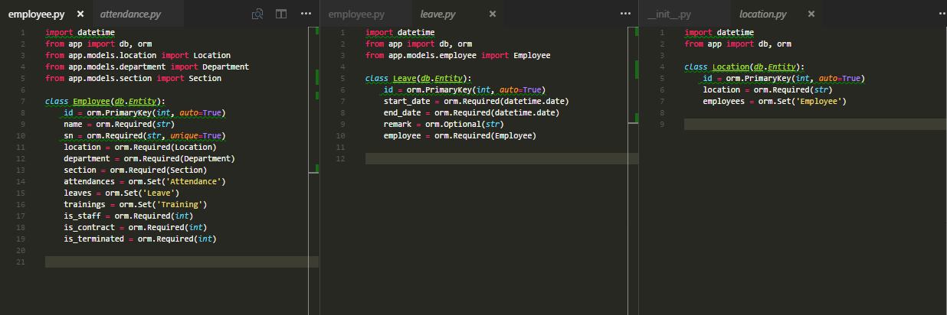Click line number 9 in location.py gutter
The height and width of the screenshot is (315, 947).
click(x=662, y=124)
